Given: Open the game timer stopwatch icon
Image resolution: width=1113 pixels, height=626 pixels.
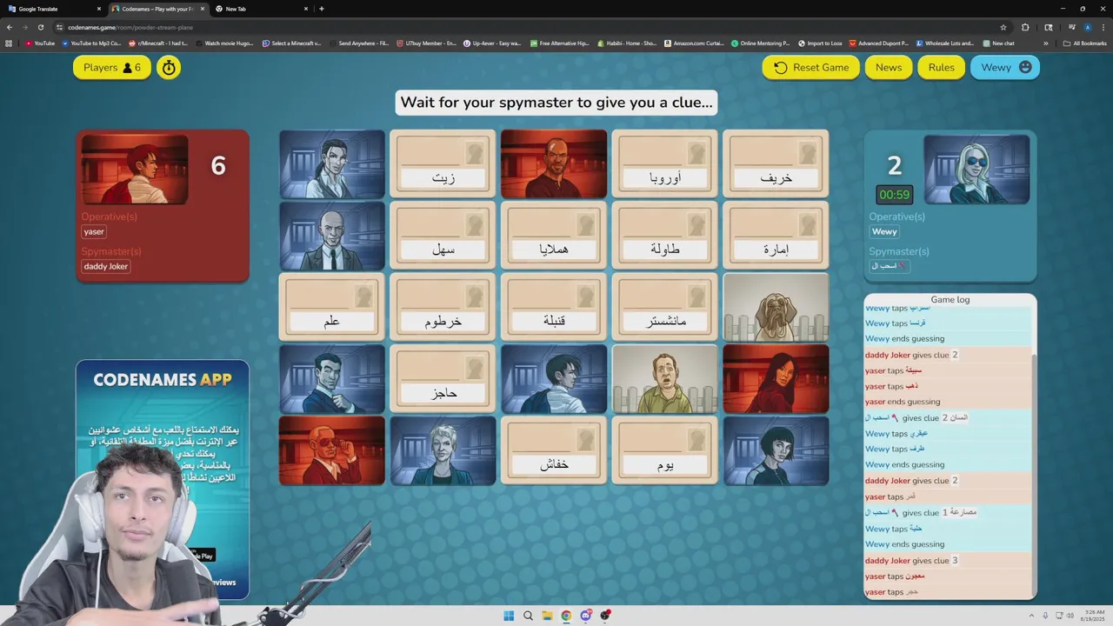Looking at the screenshot, I should (x=169, y=67).
